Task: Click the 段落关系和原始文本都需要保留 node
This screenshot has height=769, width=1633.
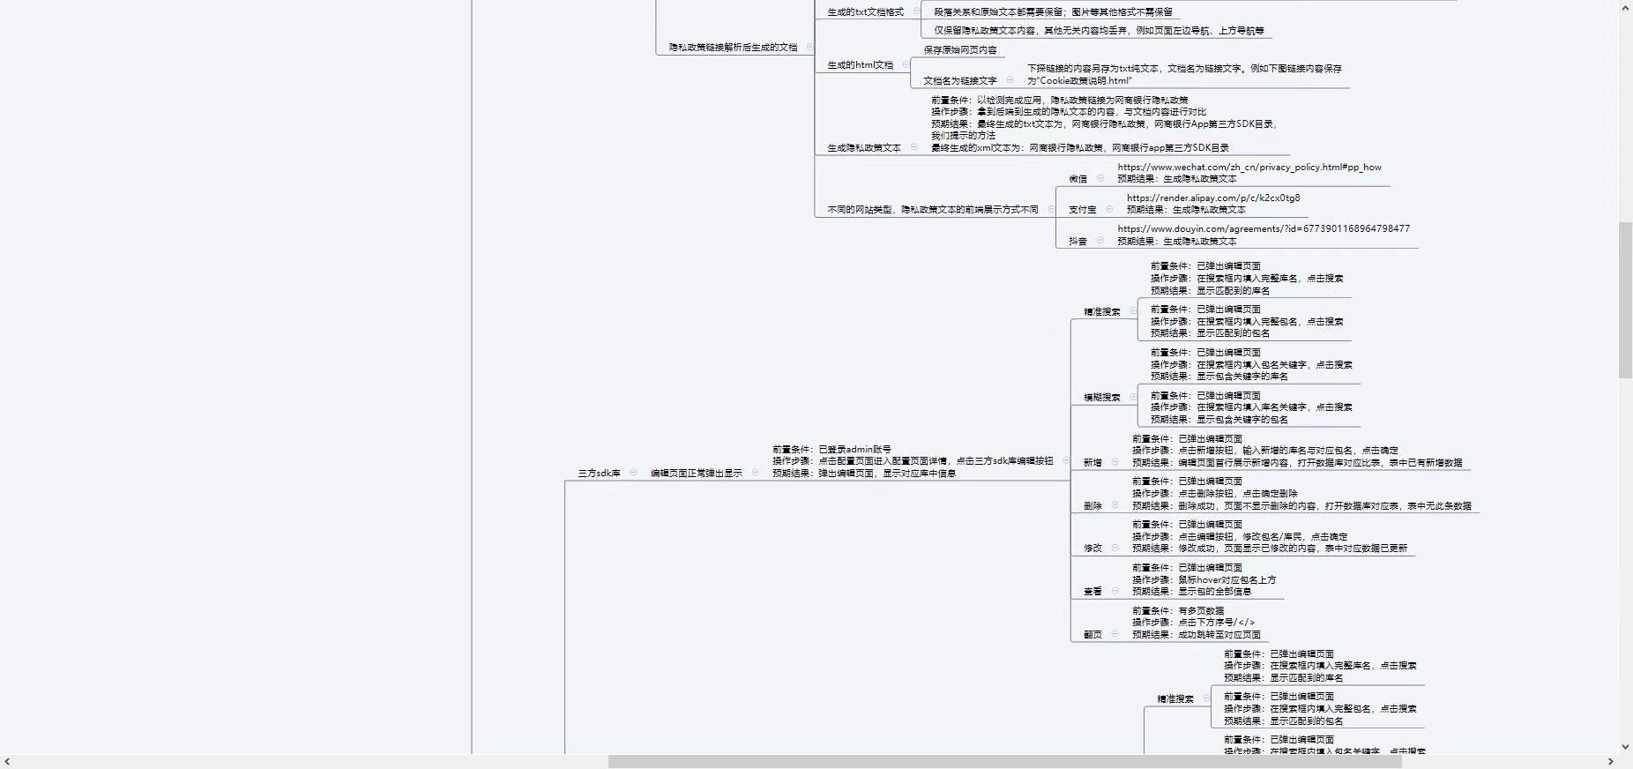Action: coord(1054,12)
